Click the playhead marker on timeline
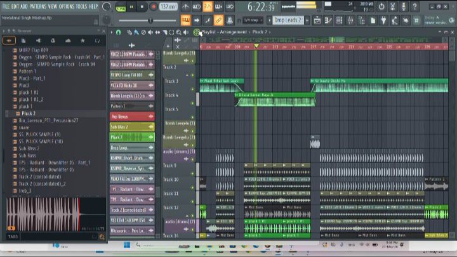This screenshot has height=257, width=457. pos(256,46)
